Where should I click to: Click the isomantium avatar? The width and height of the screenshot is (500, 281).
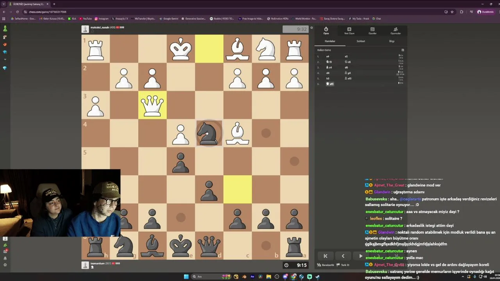pyautogui.click(x=85, y=265)
